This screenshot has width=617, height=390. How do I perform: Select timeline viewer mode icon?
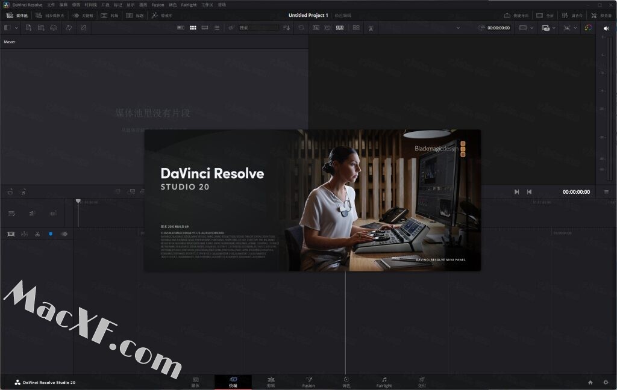(340, 28)
